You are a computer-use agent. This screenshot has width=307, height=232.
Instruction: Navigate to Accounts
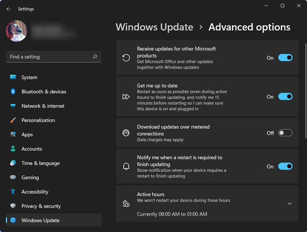coord(54,149)
